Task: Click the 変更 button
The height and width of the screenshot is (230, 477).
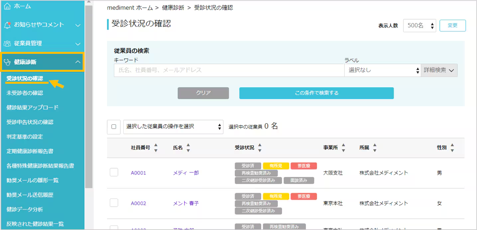Action: [452, 26]
